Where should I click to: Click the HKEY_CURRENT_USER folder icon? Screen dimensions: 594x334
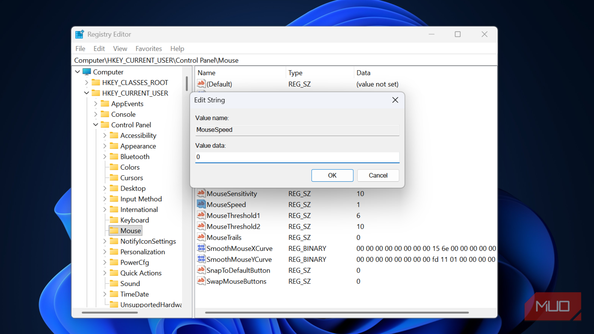click(96, 93)
